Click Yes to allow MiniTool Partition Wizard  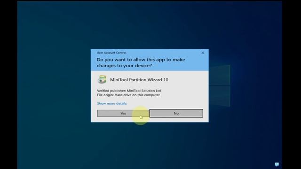(123, 113)
